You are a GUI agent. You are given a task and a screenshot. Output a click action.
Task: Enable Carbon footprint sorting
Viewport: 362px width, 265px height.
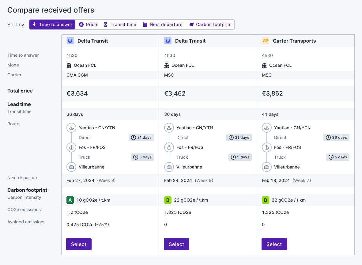210,25
